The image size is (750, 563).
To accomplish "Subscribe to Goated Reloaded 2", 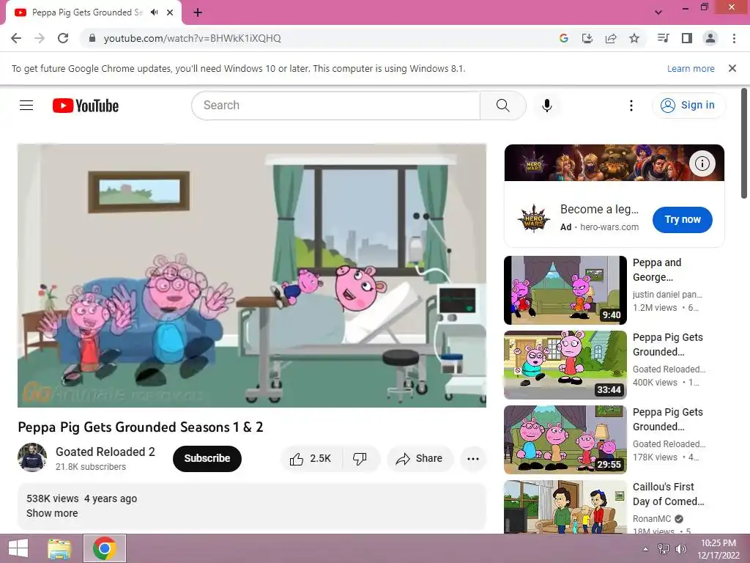I will coord(207,459).
